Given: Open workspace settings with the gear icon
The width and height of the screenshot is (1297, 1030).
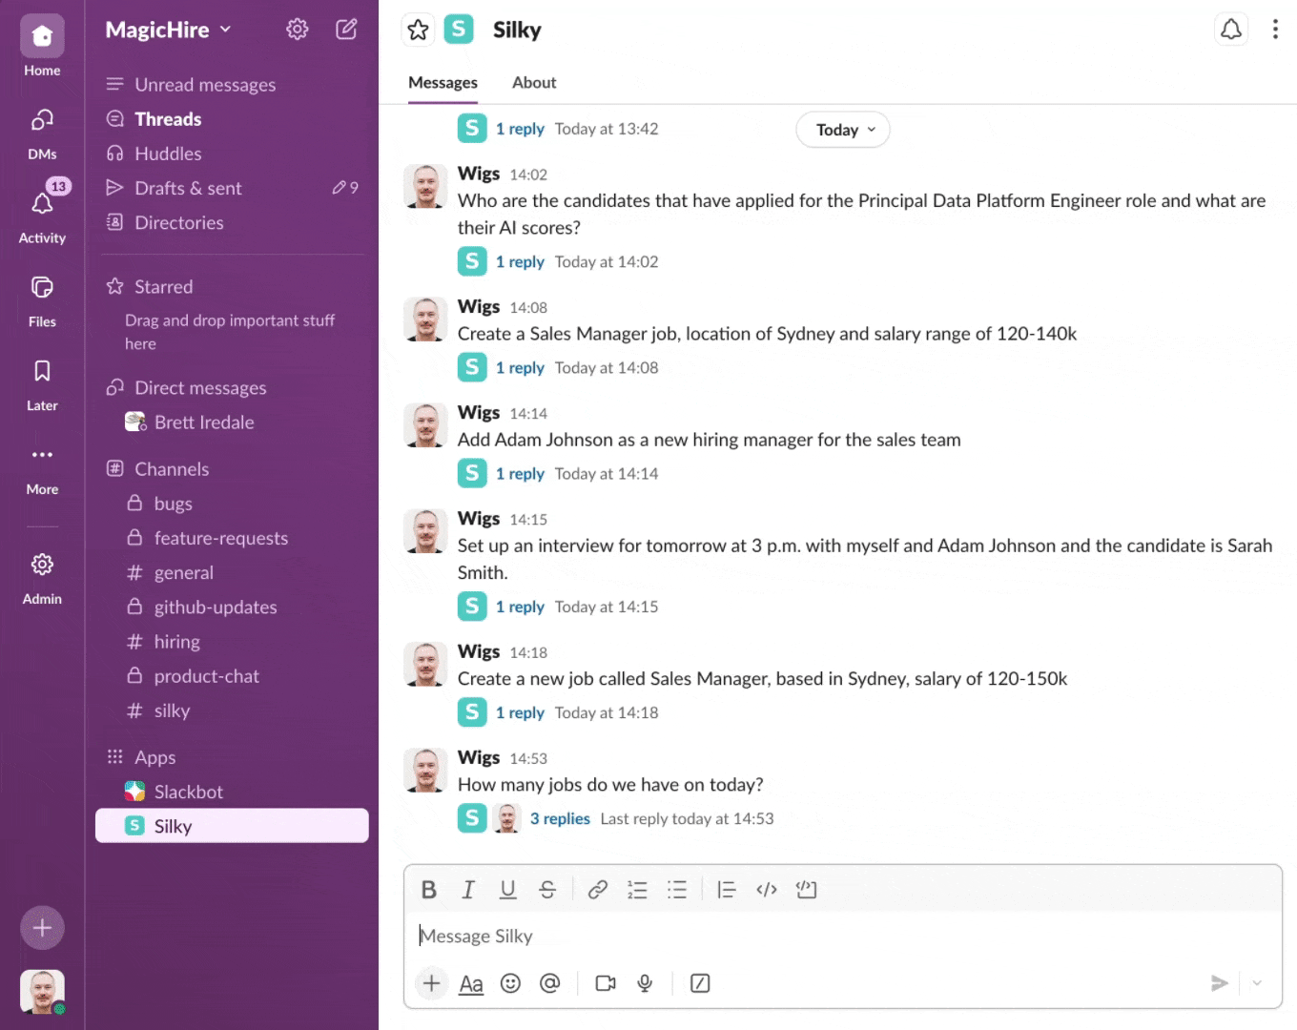Looking at the screenshot, I should [297, 30].
